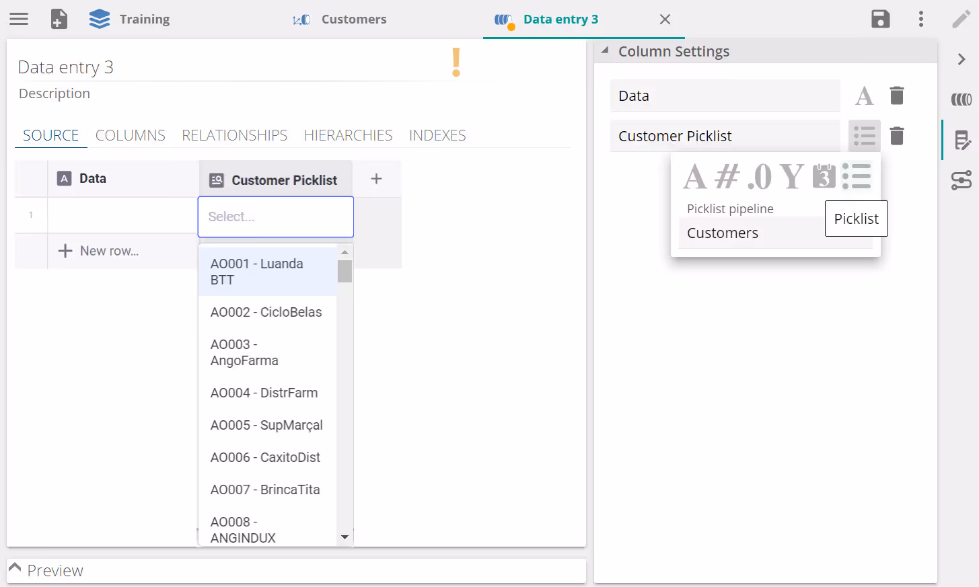979x587 pixels.
Task: Select AO002 - CicloBelas from the list
Action: click(266, 312)
